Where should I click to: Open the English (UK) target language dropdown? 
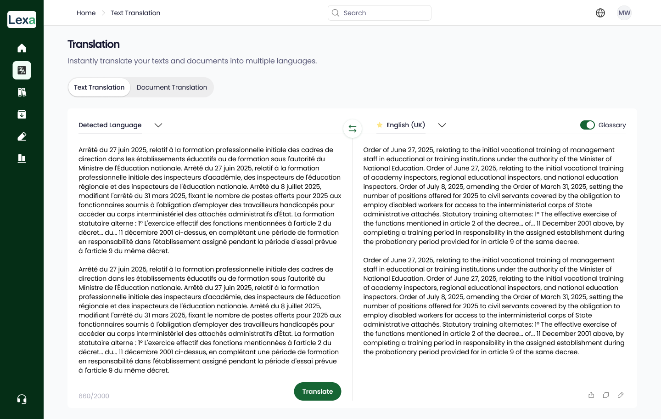[x=442, y=125]
